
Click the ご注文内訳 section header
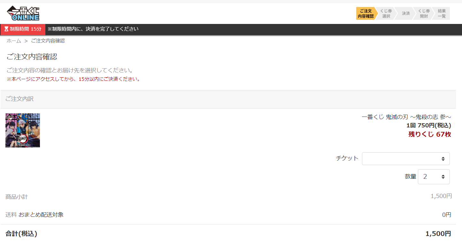click(x=228, y=99)
